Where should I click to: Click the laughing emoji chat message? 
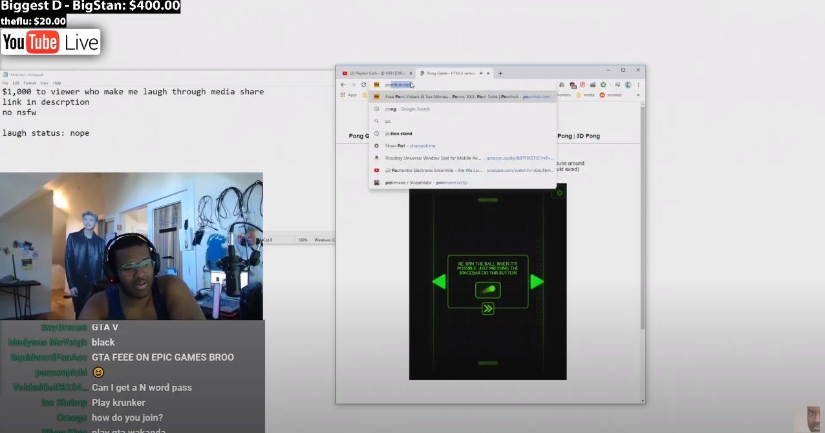coord(98,372)
